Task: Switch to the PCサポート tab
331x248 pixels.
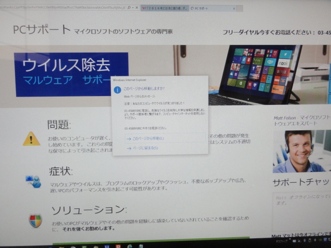Action: point(213,9)
